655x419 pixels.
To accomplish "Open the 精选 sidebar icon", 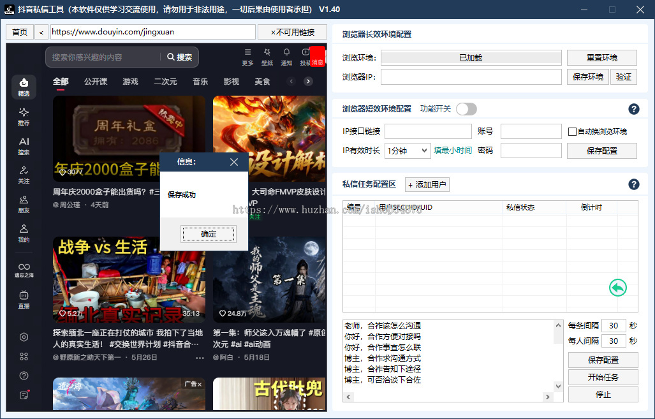I will tap(24, 87).
